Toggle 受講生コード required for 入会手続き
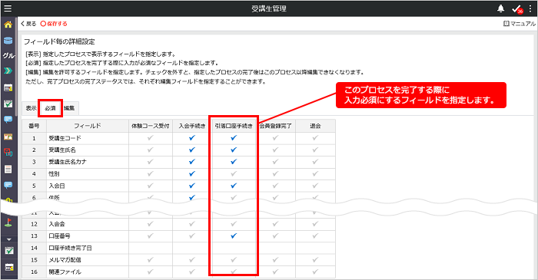This screenshot has width=538, height=280. [x=192, y=138]
